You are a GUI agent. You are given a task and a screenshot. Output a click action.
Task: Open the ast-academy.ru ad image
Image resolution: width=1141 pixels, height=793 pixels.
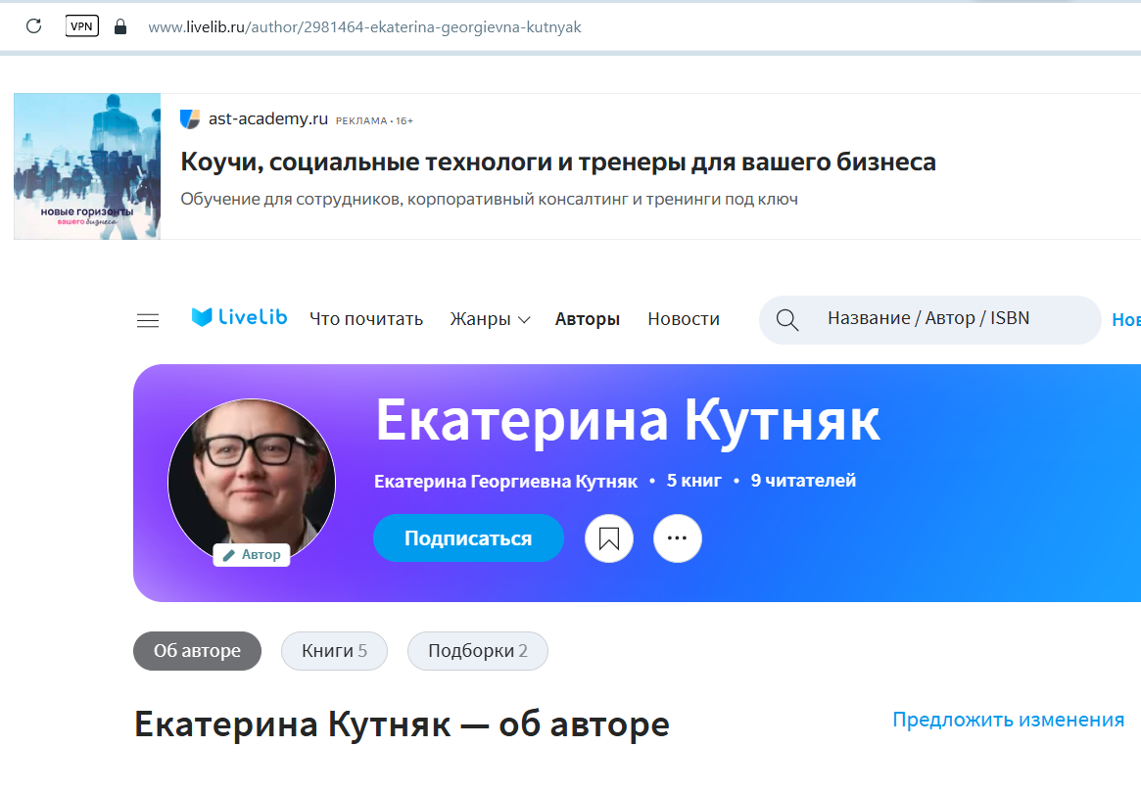pyautogui.click(x=87, y=165)
